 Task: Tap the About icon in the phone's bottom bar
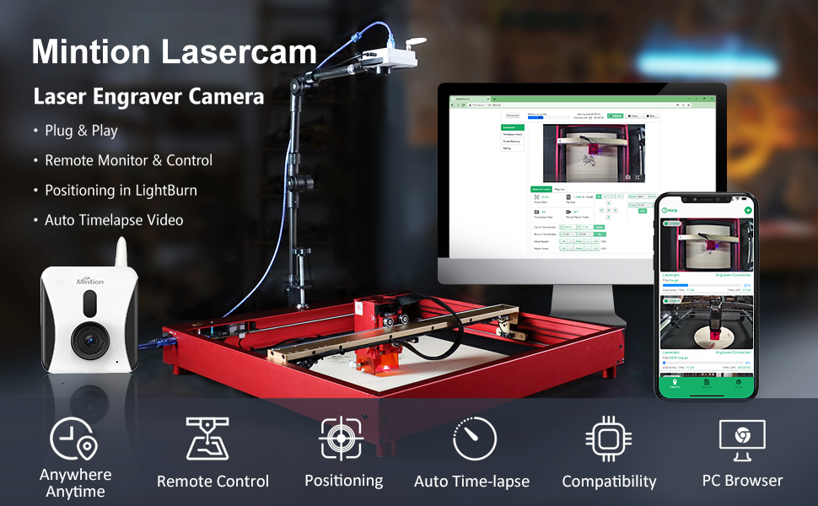(x=738, y=384)
